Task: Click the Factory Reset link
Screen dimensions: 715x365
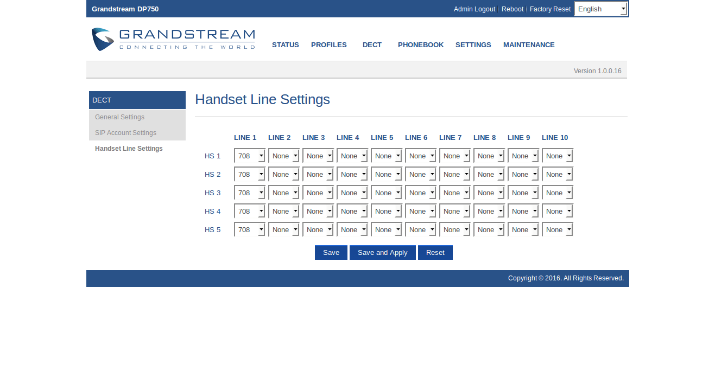Action: click(550, 9)
